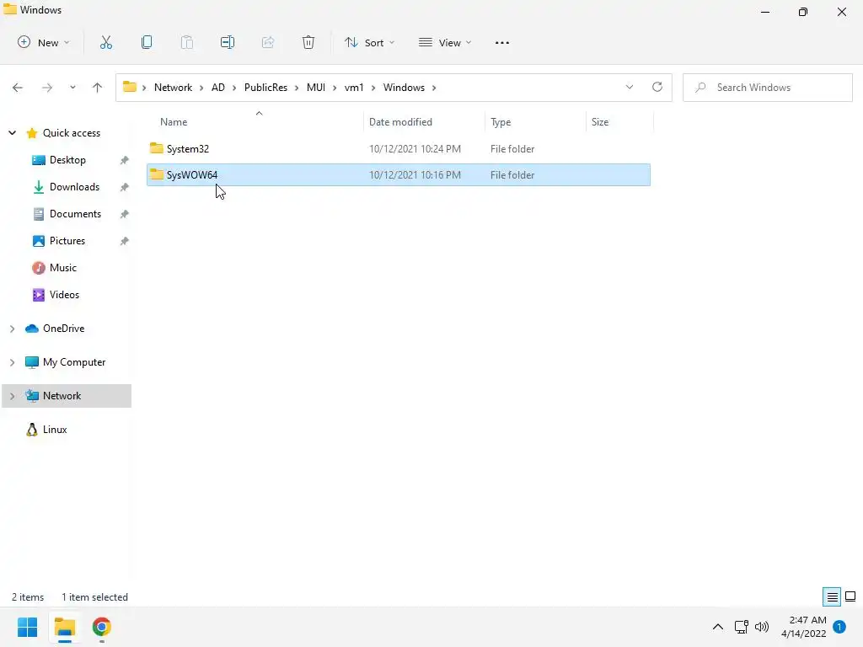Expand the Network tree node

(x=12, y=396)
